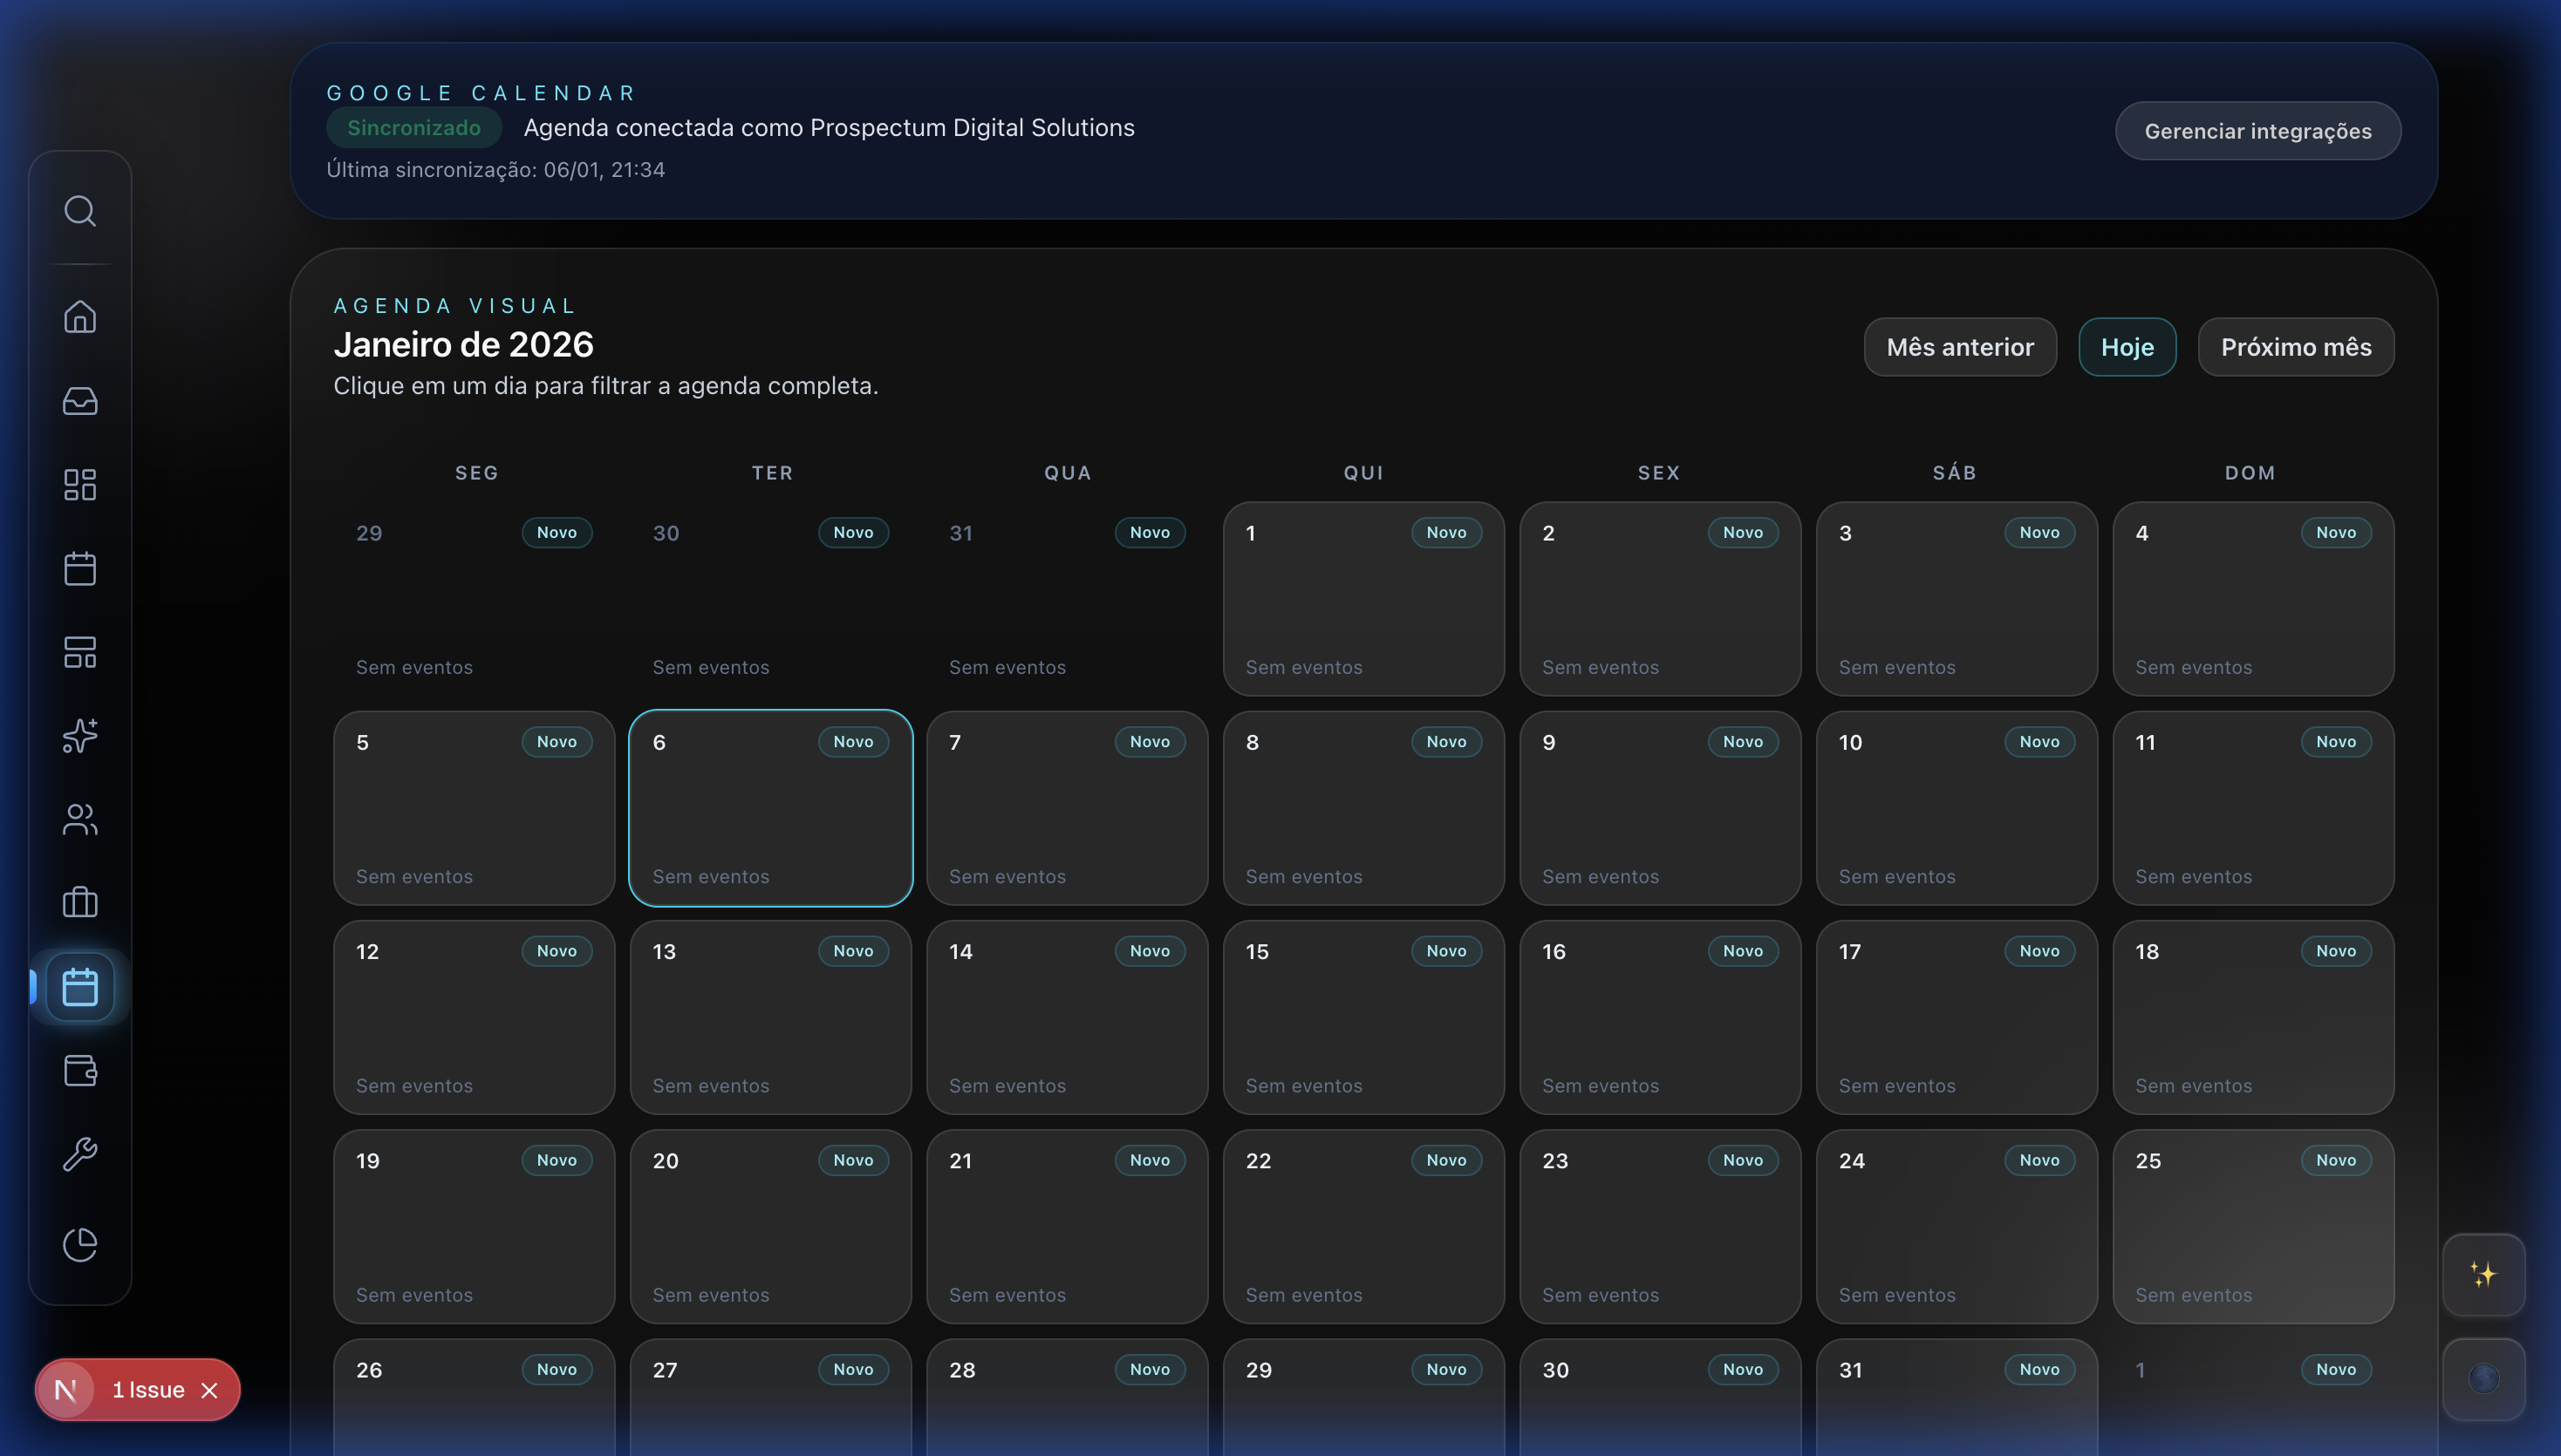
Task: Click the search magnifier icon in sidebar
Action: [80, 211]
